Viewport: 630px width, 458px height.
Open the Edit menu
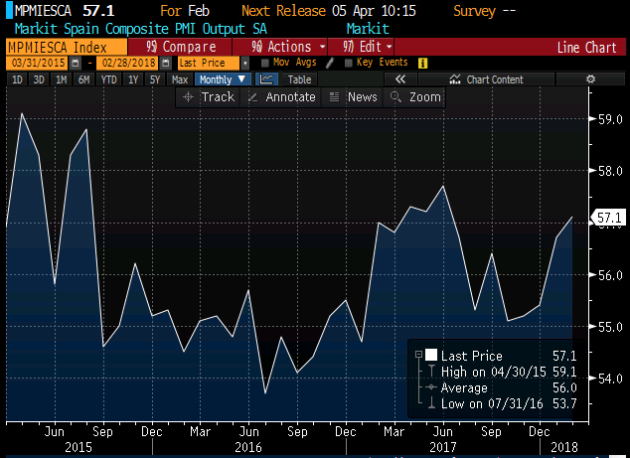pyautogui.click(x=368, y=47)
